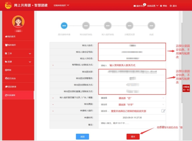Open the operation center mail icon
Screen dimensions: 192x141
coord(135,6)
